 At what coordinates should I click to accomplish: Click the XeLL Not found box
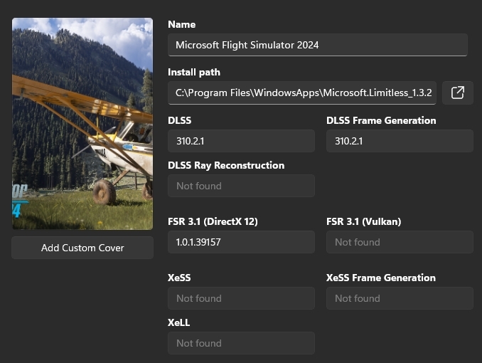pyautogui.click(x=241, y=343)
